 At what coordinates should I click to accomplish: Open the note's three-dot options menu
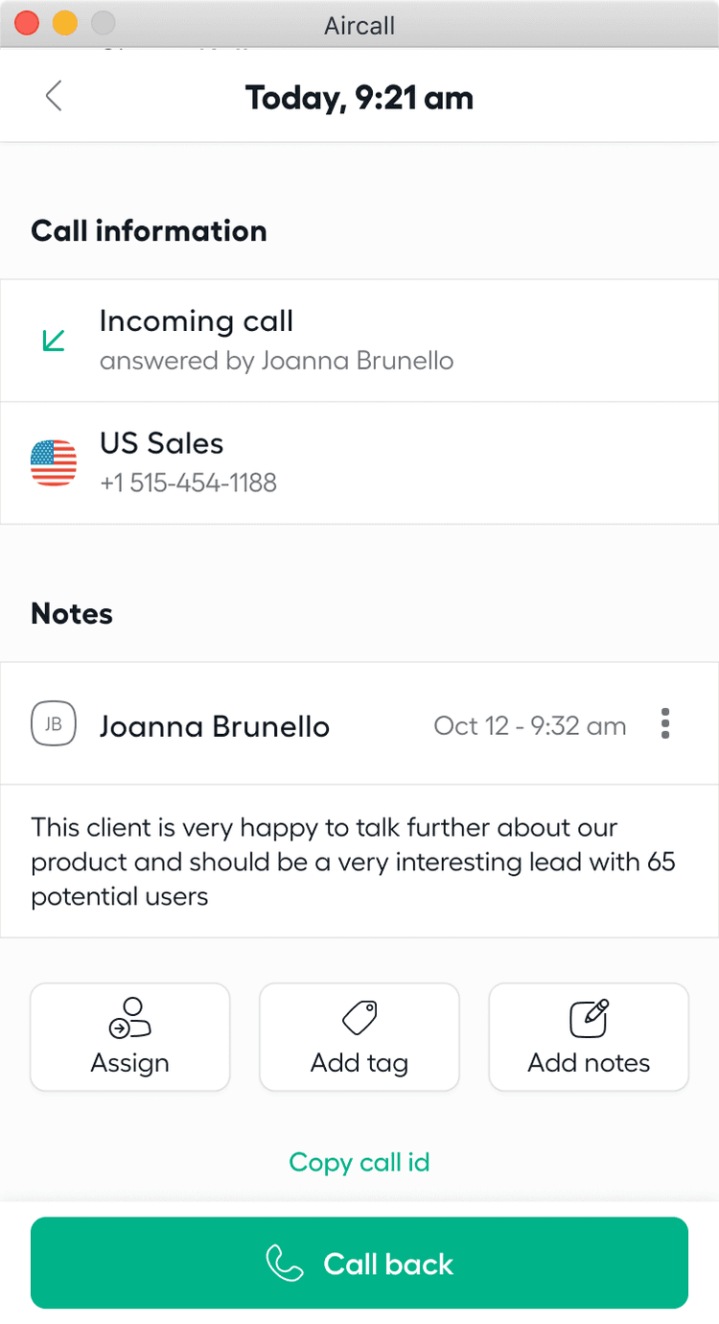pyautogui.click(x=665, y=724)
